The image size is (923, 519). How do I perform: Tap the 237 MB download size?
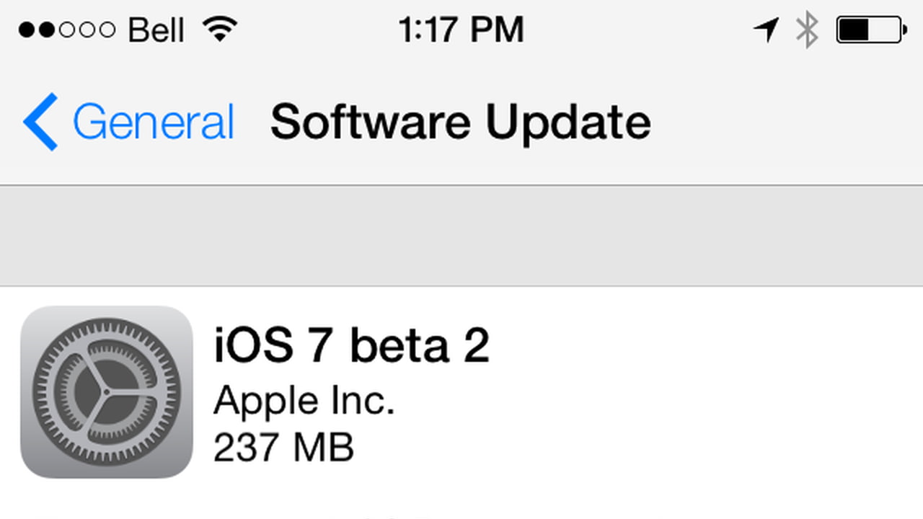[x=283, y=448]
